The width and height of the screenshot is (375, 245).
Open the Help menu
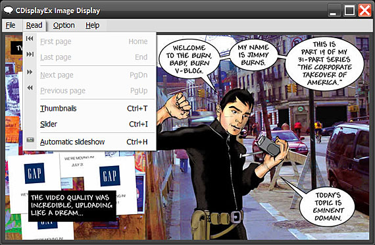pos(93,25)
